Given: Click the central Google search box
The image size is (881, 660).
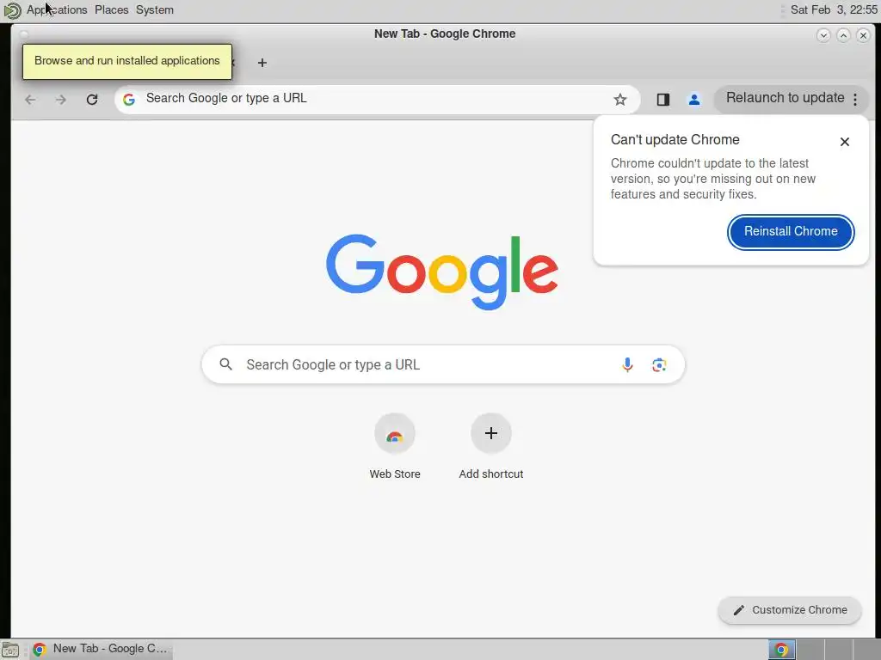Looking at the screenshot, I should click(443, 364).
